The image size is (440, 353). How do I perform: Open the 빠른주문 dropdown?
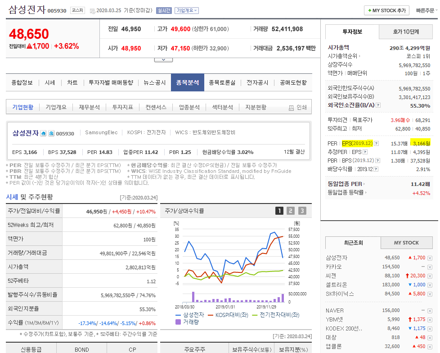pyautogui.click(x=426, y=10)
